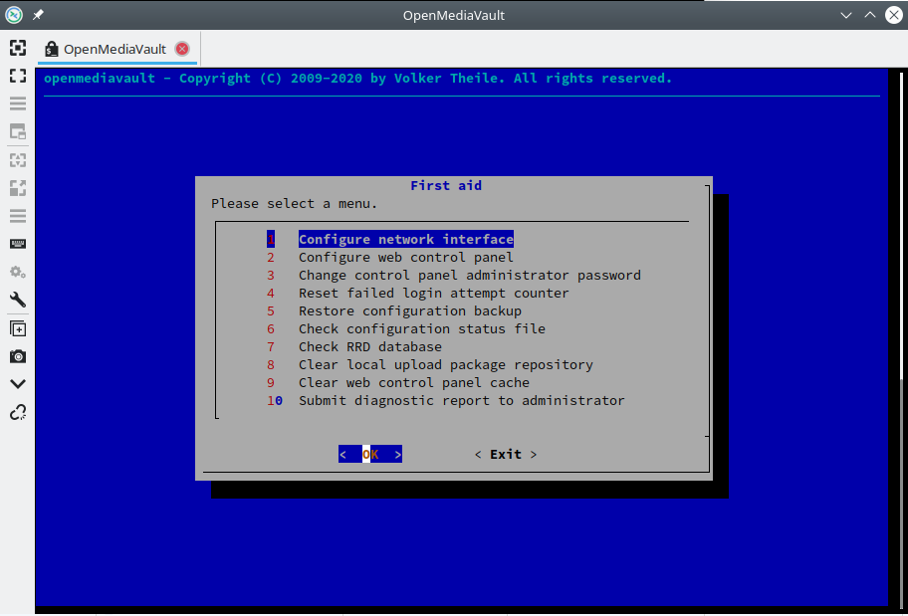This screenshot has width=908, height=616.
Task: Click the Exit button in First aid dialog
Action: pyautogui.click(x=506, y=455)
